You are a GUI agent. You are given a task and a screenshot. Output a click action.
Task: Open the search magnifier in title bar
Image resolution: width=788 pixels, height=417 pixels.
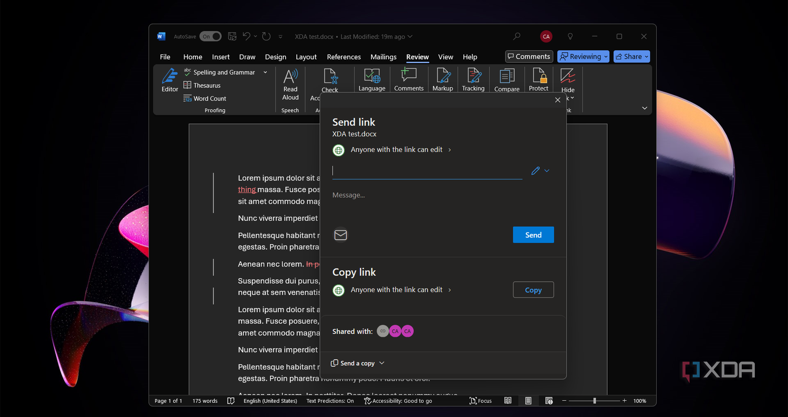[x=517, y=36]
